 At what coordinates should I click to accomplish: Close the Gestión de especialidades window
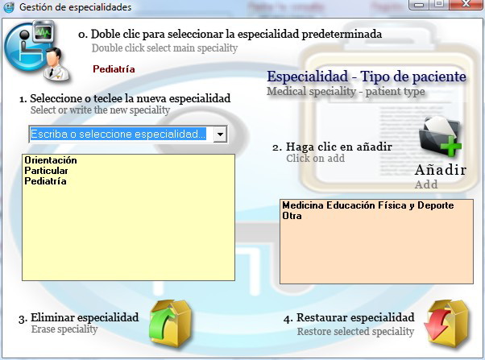tap(466, 4)
